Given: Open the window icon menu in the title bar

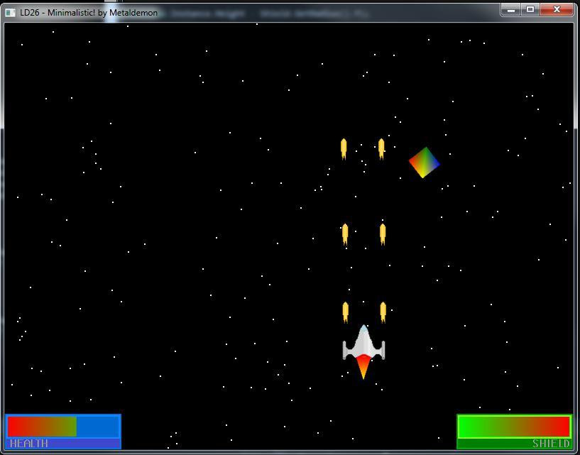Looking at the screenshot, I should click(10, 12).
